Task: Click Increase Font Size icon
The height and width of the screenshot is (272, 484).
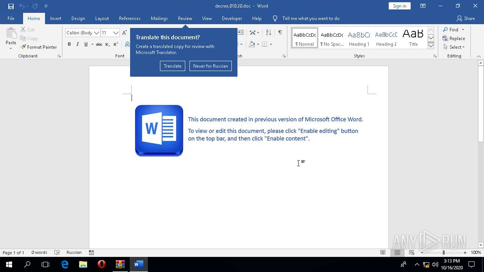Action: (124, 33)
